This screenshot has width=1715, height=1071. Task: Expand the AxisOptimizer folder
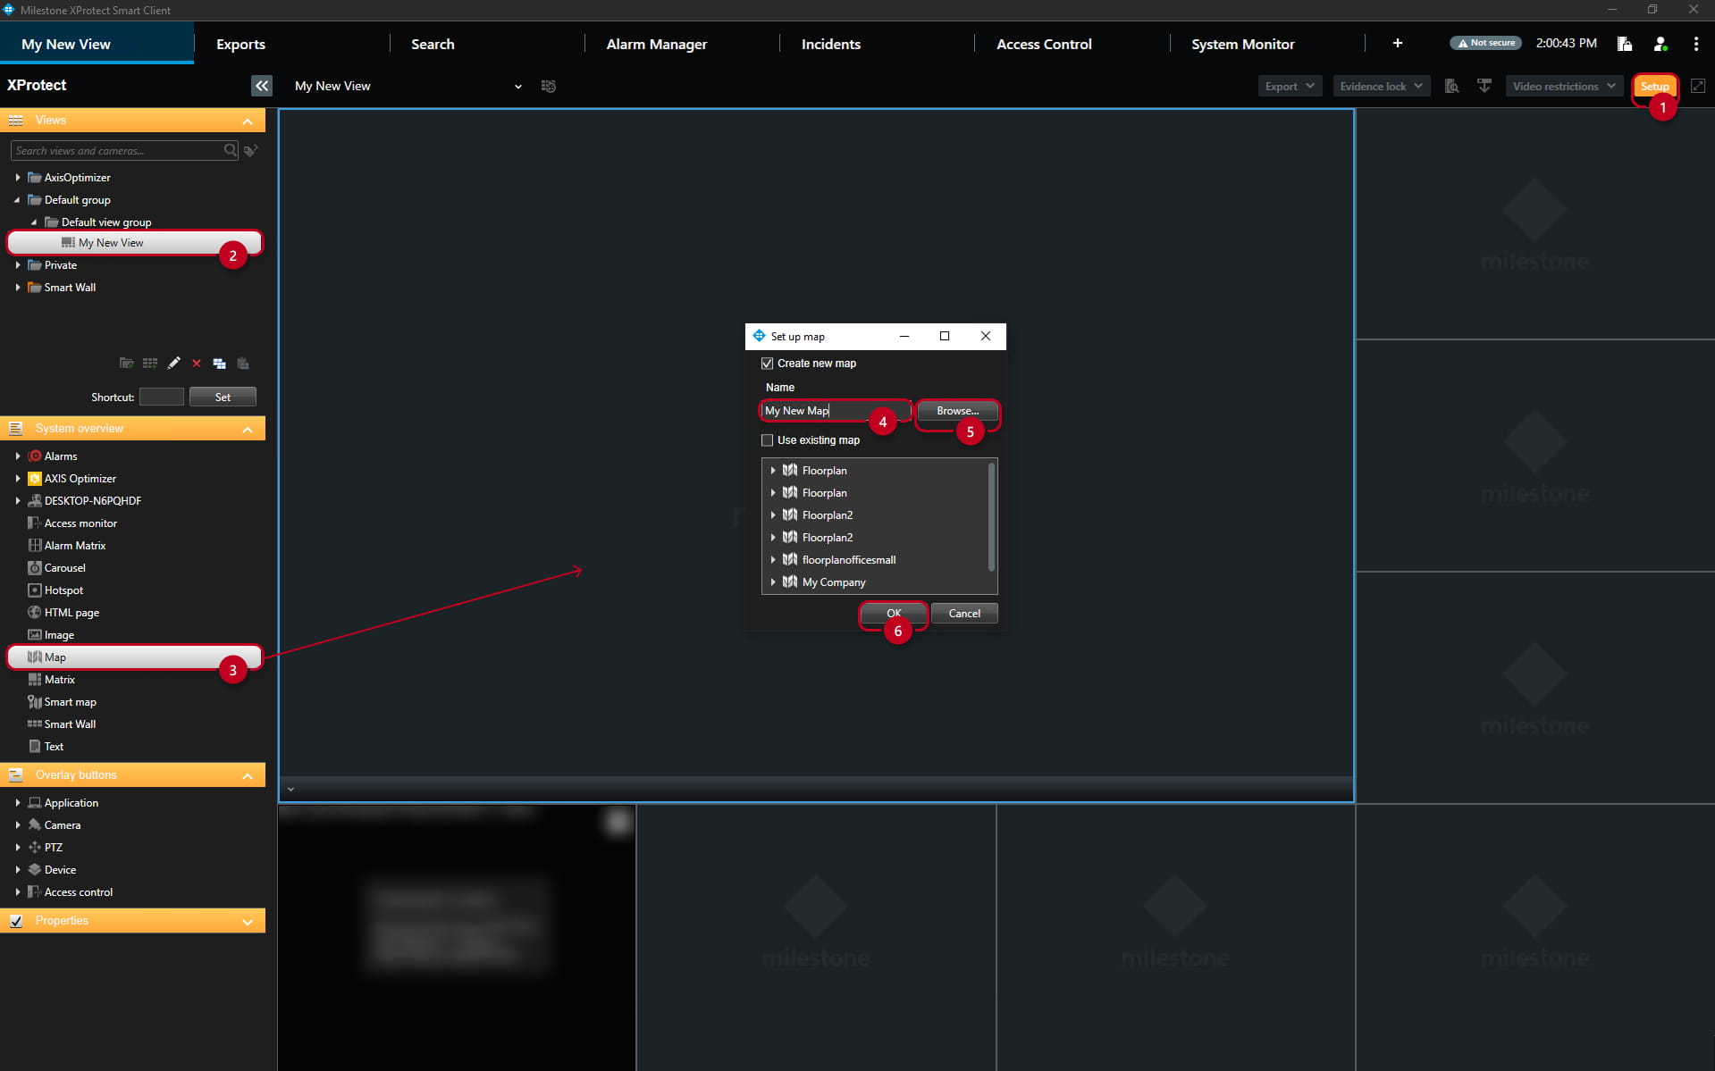17,178
